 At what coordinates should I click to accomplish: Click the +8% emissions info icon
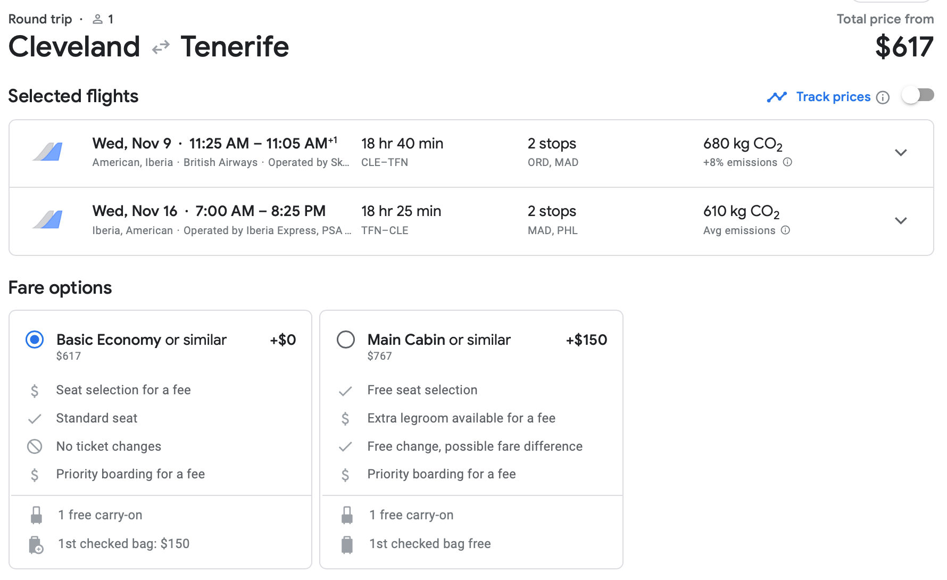(787, 162)
